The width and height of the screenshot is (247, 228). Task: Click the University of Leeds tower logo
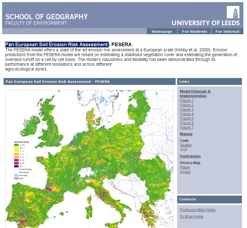[x=233, y=12]
